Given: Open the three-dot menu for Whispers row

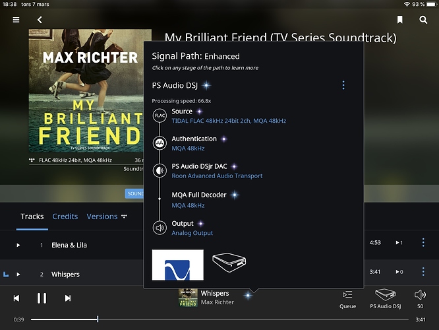Looking at the screenshot, I should point(423,271).
